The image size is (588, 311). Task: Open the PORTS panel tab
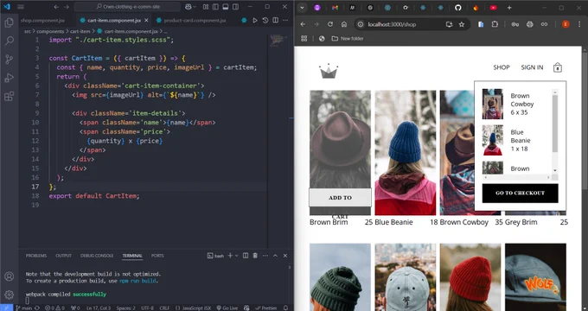(157, 256)
